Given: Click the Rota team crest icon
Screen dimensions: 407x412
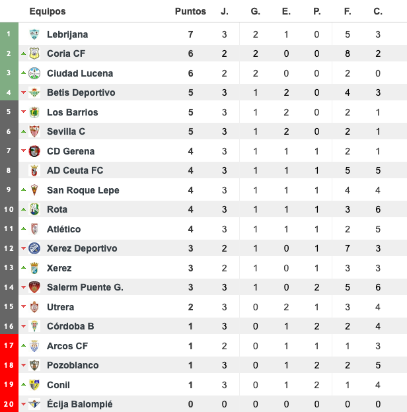Looking at the screenshot, I should pyautogui.click(x=34, y=209).
